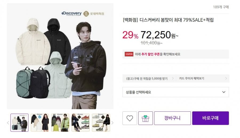The width and height of the screenshot is (240, 138).
Task: Open the 상품을 선택하세요 dropdown
Action: click(x=175, y=92)
